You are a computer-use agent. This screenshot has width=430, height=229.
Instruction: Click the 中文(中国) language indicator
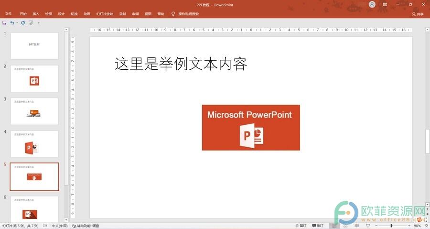60,226
